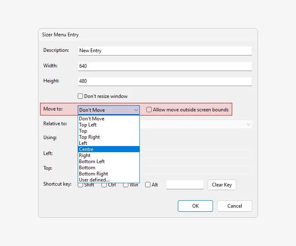This screenshot has height=246, width=296.
Task: Check the Alt shortcut modifier
Action: point(148,185)
